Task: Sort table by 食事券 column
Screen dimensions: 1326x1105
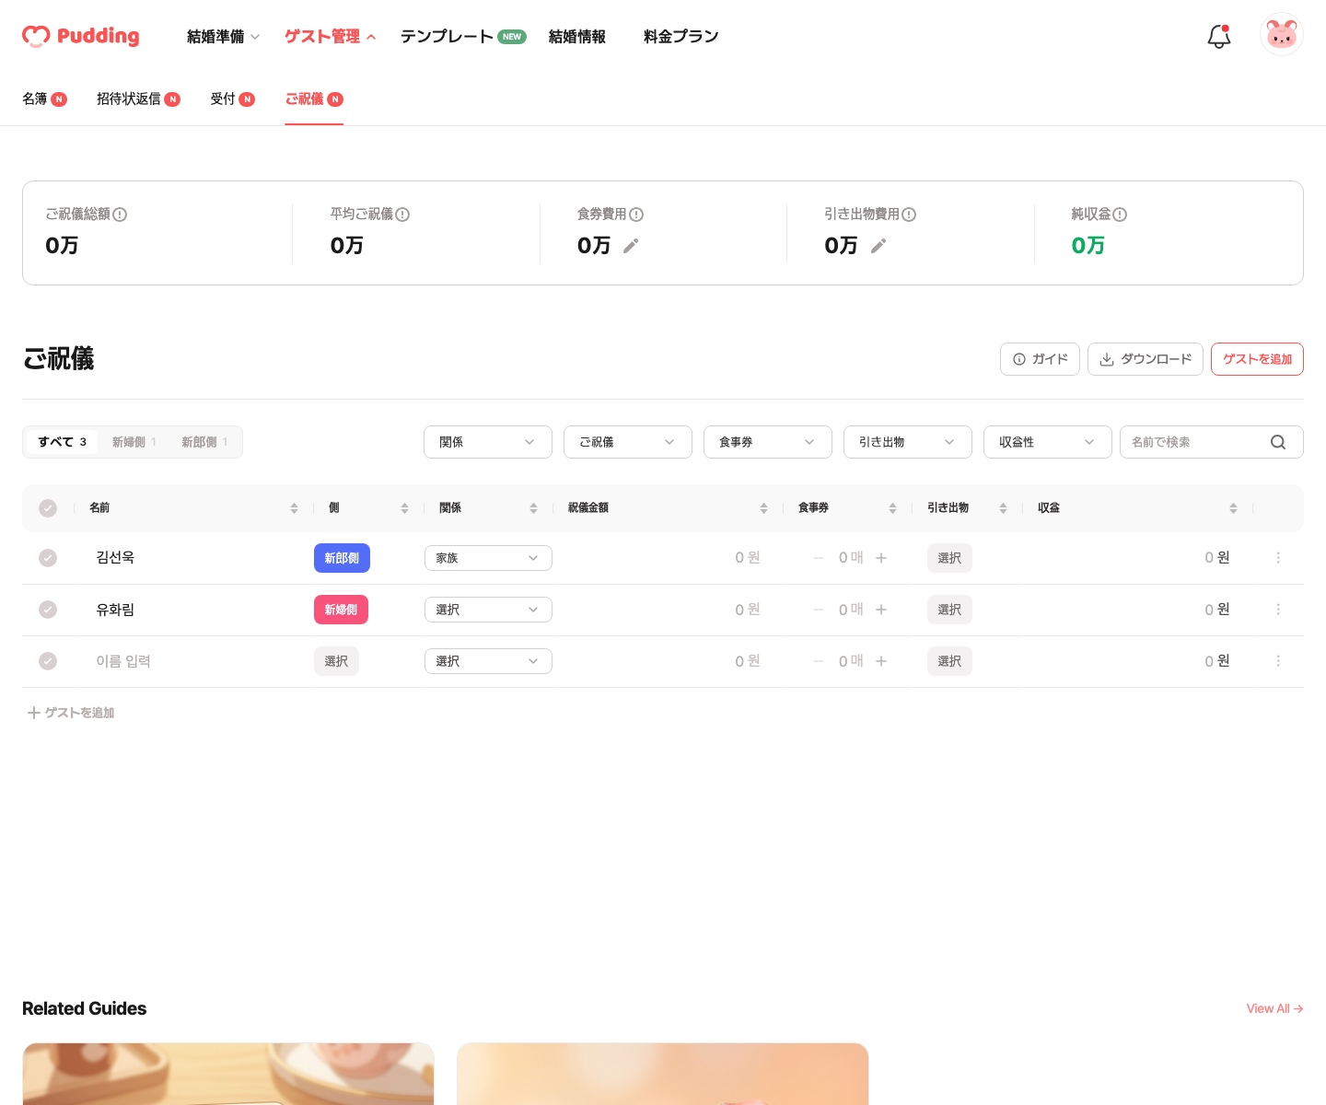Action: point(892,508)
